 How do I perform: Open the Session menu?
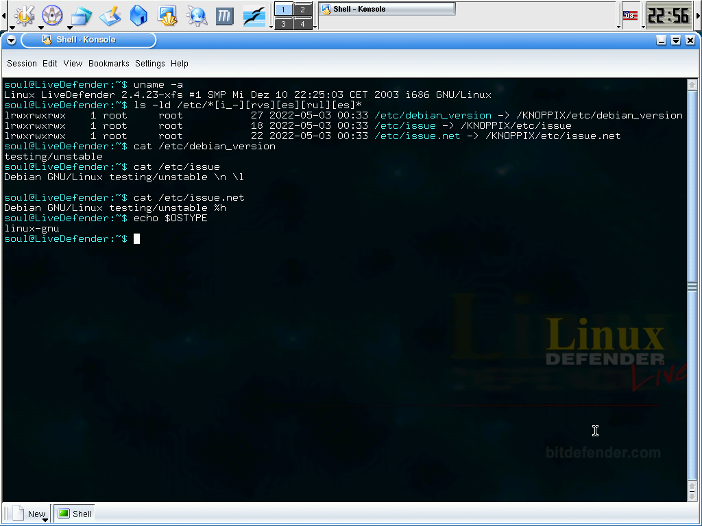(21, 64)
